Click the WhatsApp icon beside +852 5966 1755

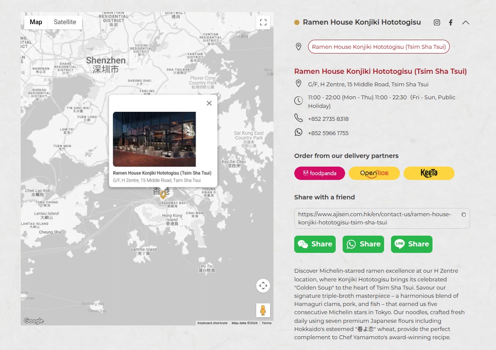coord(299,132)
